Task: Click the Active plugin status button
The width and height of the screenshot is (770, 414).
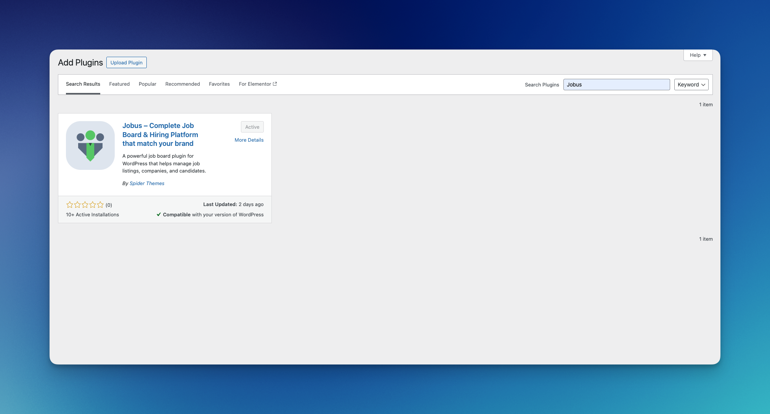Action: [252, 127]
